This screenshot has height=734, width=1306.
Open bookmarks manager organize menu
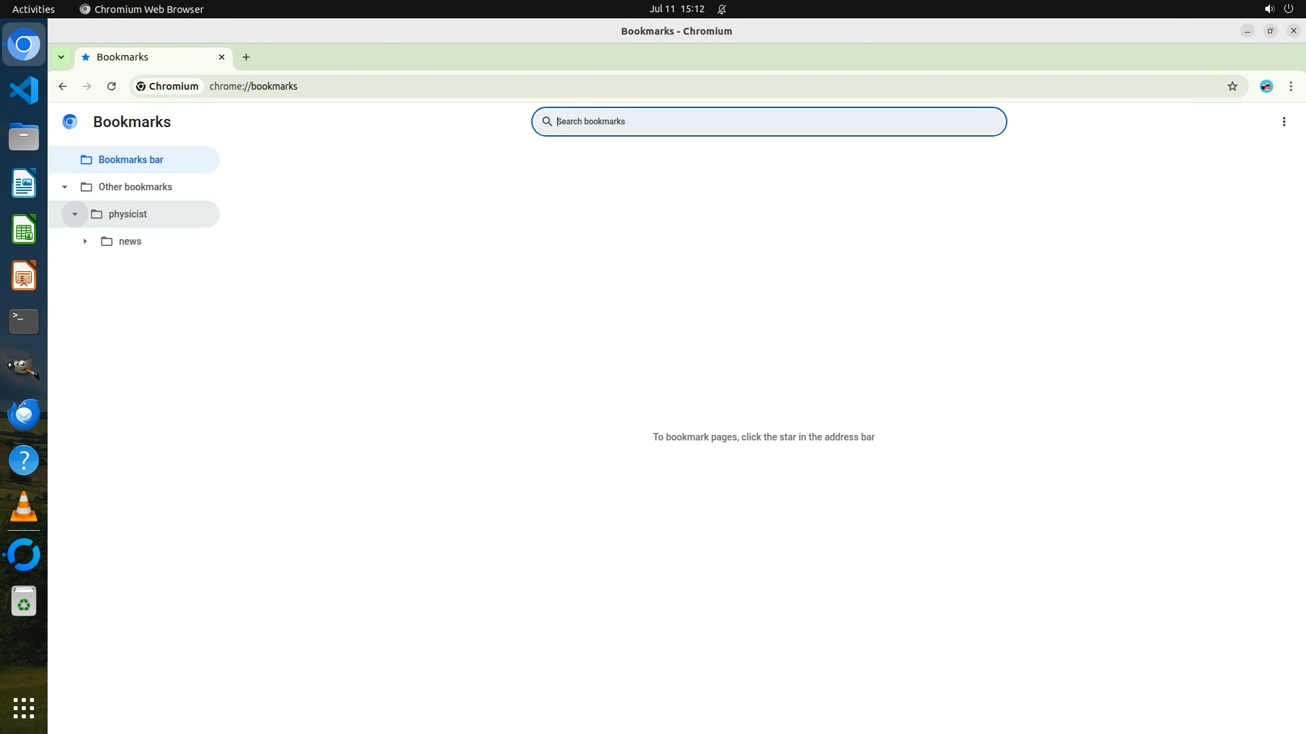click(1284, 122)
